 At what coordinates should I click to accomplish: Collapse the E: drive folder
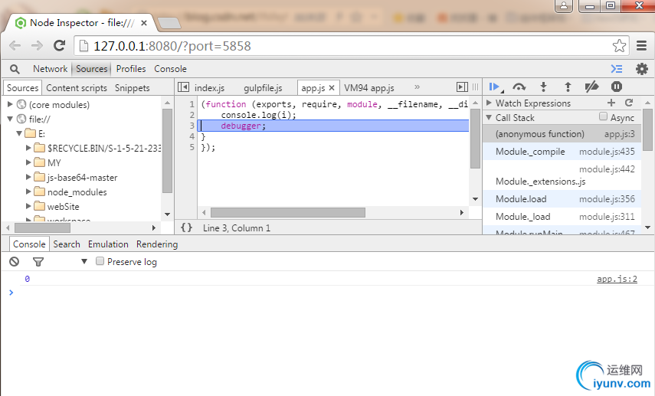(x=19, y=134)
